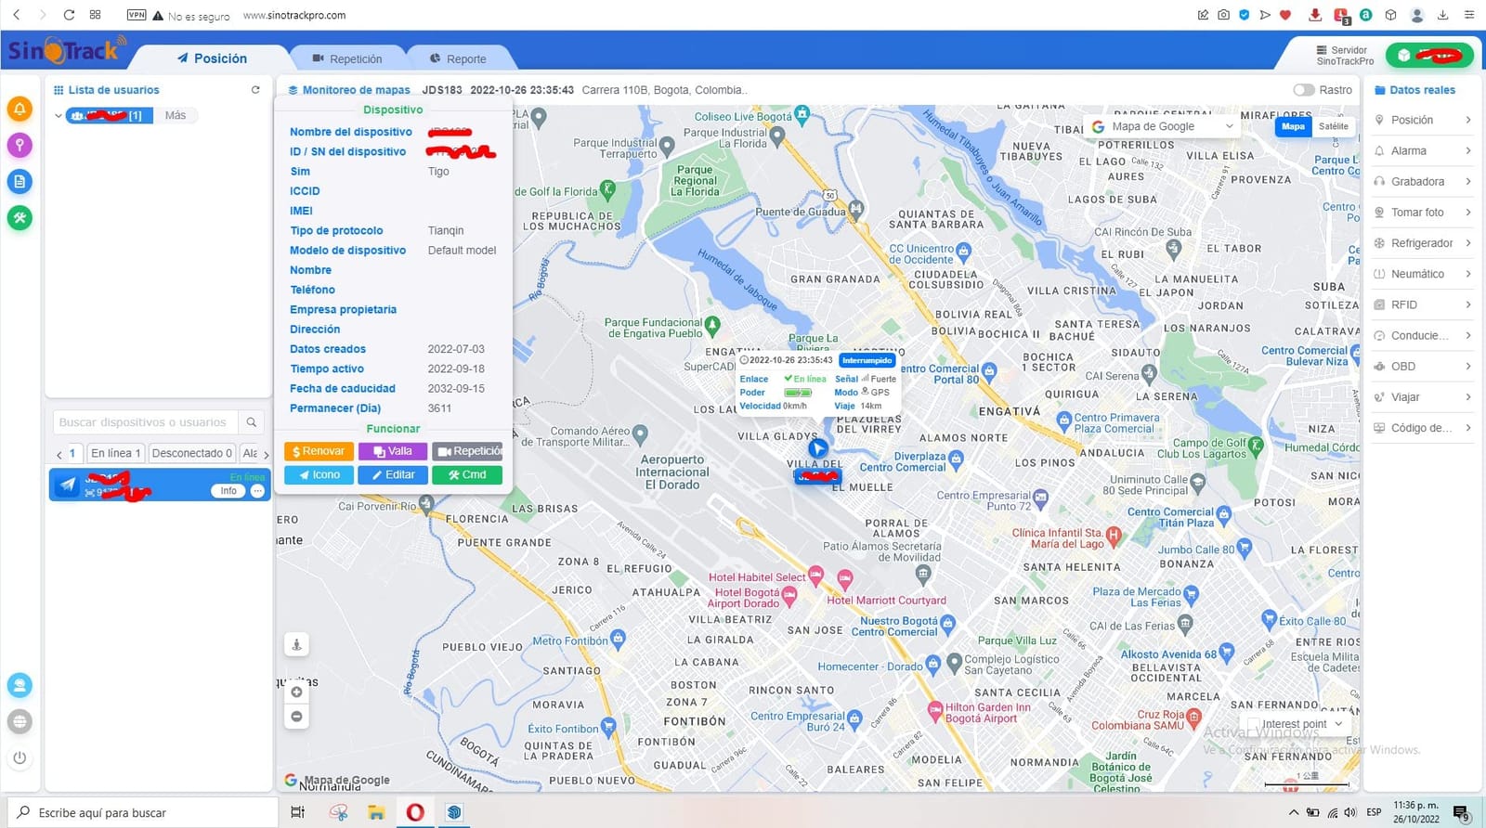The height and width of the screenshot is (828, 1486).
Task: Open the Windows notification center icon
Action: pos(1462,813)
